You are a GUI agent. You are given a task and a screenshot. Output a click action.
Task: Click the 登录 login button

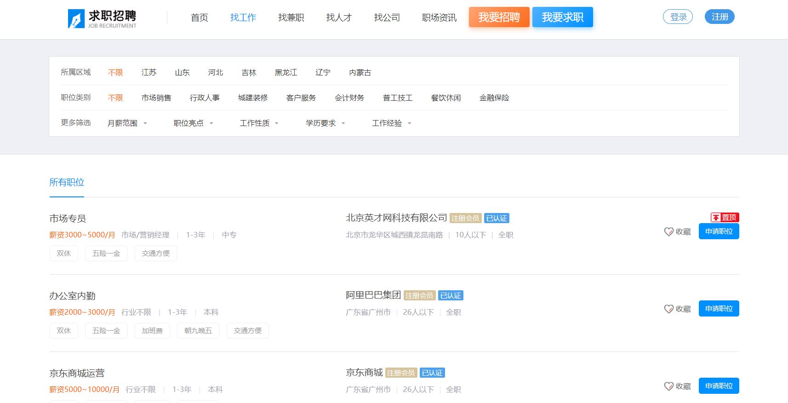click(x=678, y=17)
